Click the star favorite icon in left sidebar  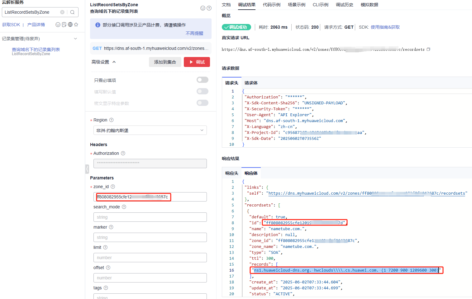point(76,25)
